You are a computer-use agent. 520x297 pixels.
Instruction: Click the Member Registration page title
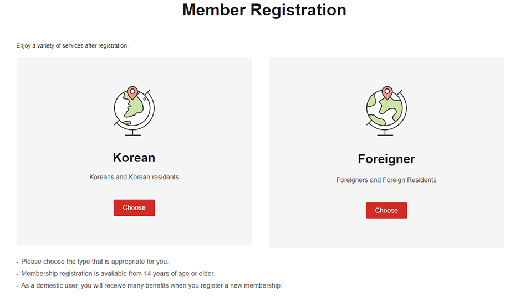click(x=264, y=10)
